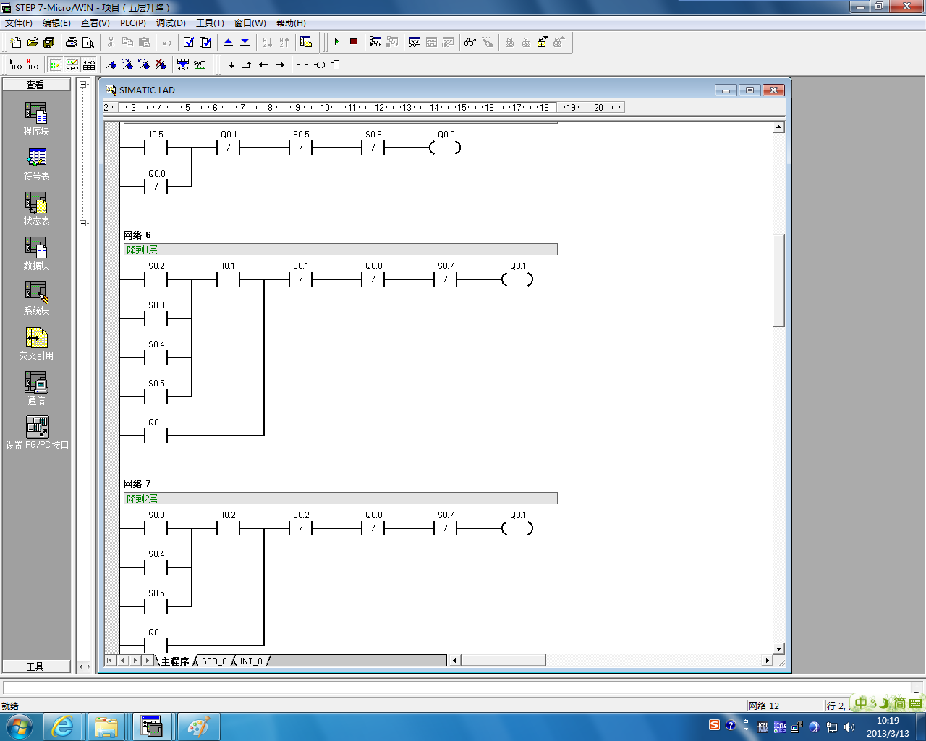Open the 交叉引用 cross reference view

[x=36, y=344]
